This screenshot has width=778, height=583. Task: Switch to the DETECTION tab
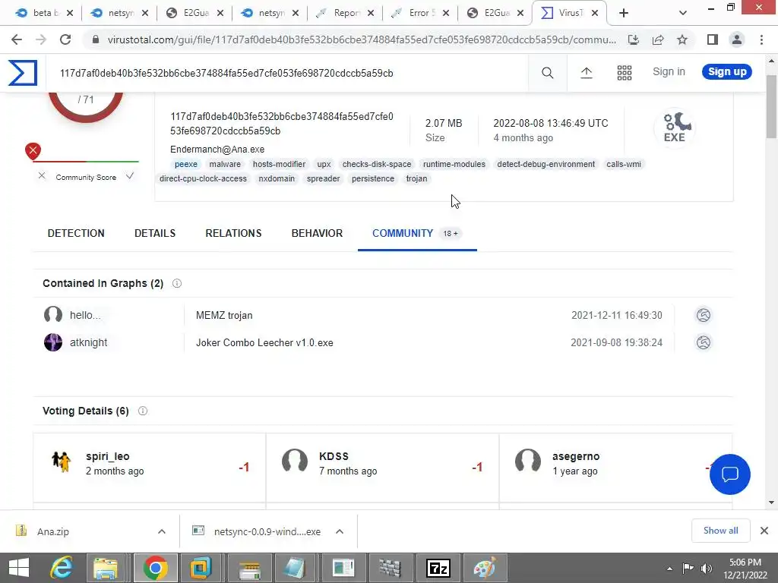[76, 233]
